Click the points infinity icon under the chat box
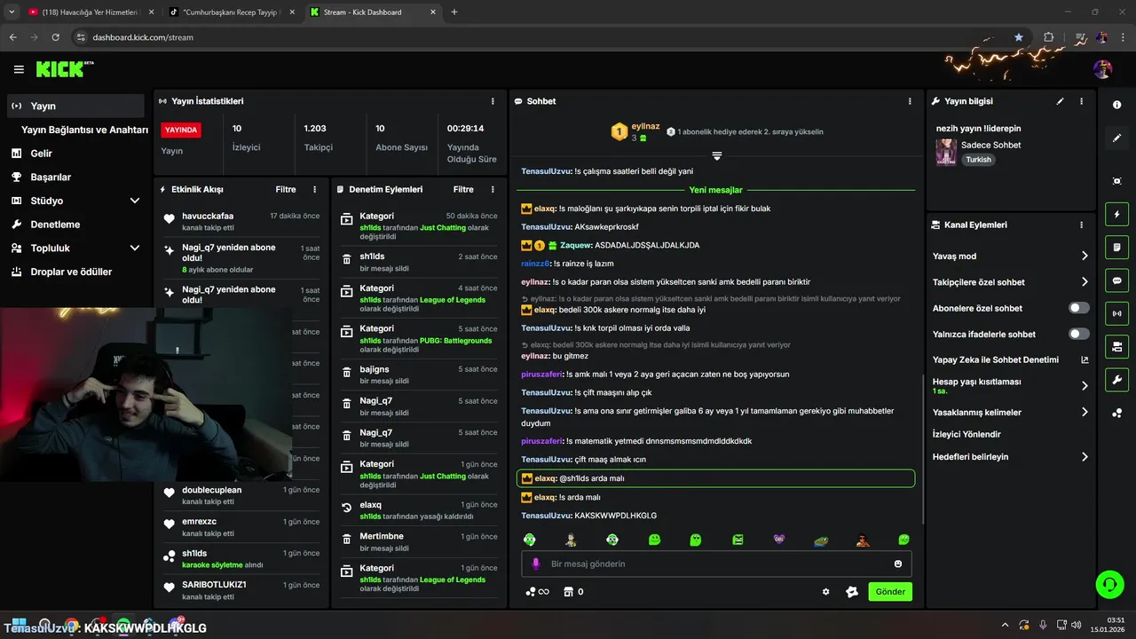This screenshot has height=639, width=1136. click(x=537, y=592)
